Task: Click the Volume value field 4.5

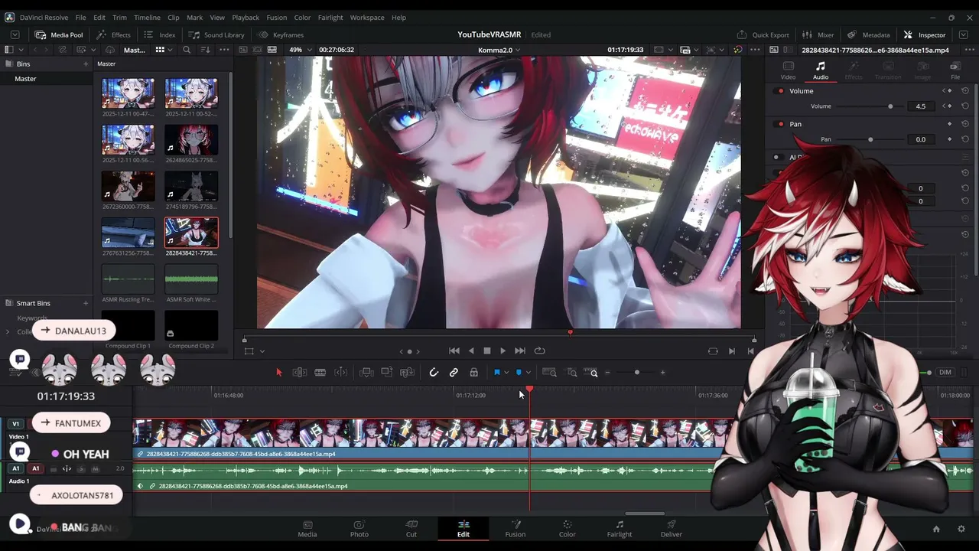Action: tap(920, 106)
